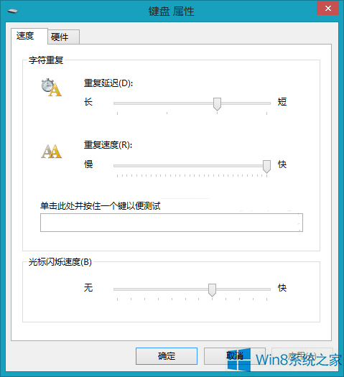Click the double-A repeat rate icon
This screenshot has height=377, width=344.
tap(52, 152)
